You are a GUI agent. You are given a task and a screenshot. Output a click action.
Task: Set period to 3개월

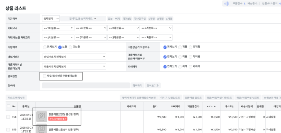[160, 19]
